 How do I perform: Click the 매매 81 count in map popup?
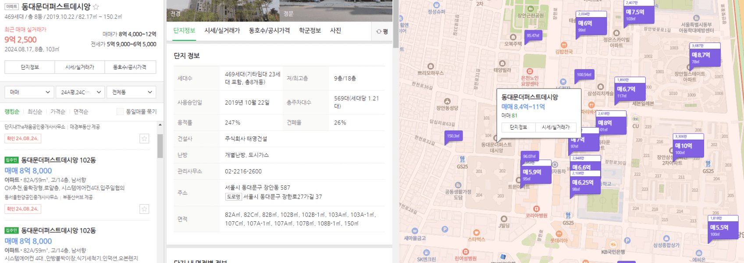(509, 116)
